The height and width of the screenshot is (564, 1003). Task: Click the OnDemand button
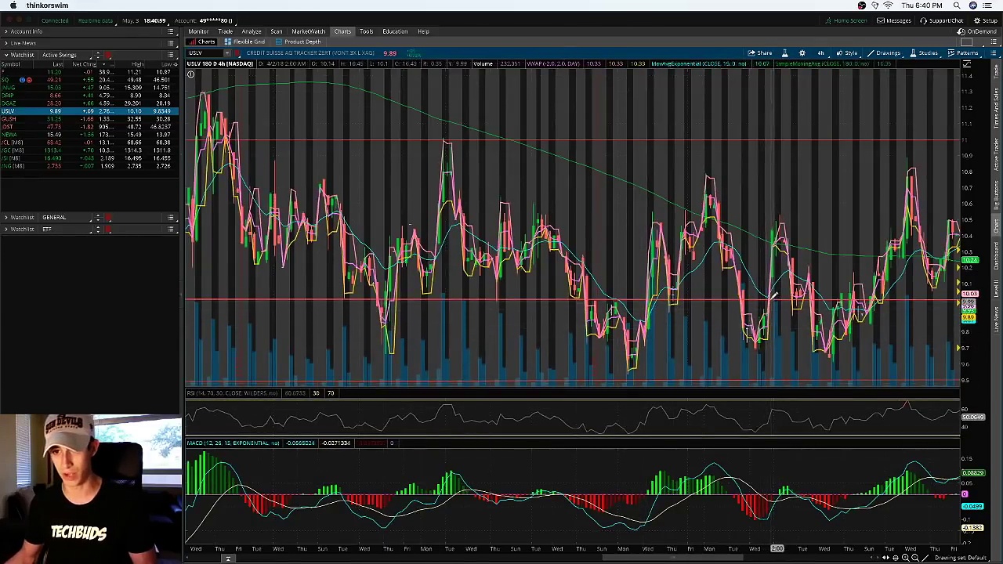[x=977, y=31]
